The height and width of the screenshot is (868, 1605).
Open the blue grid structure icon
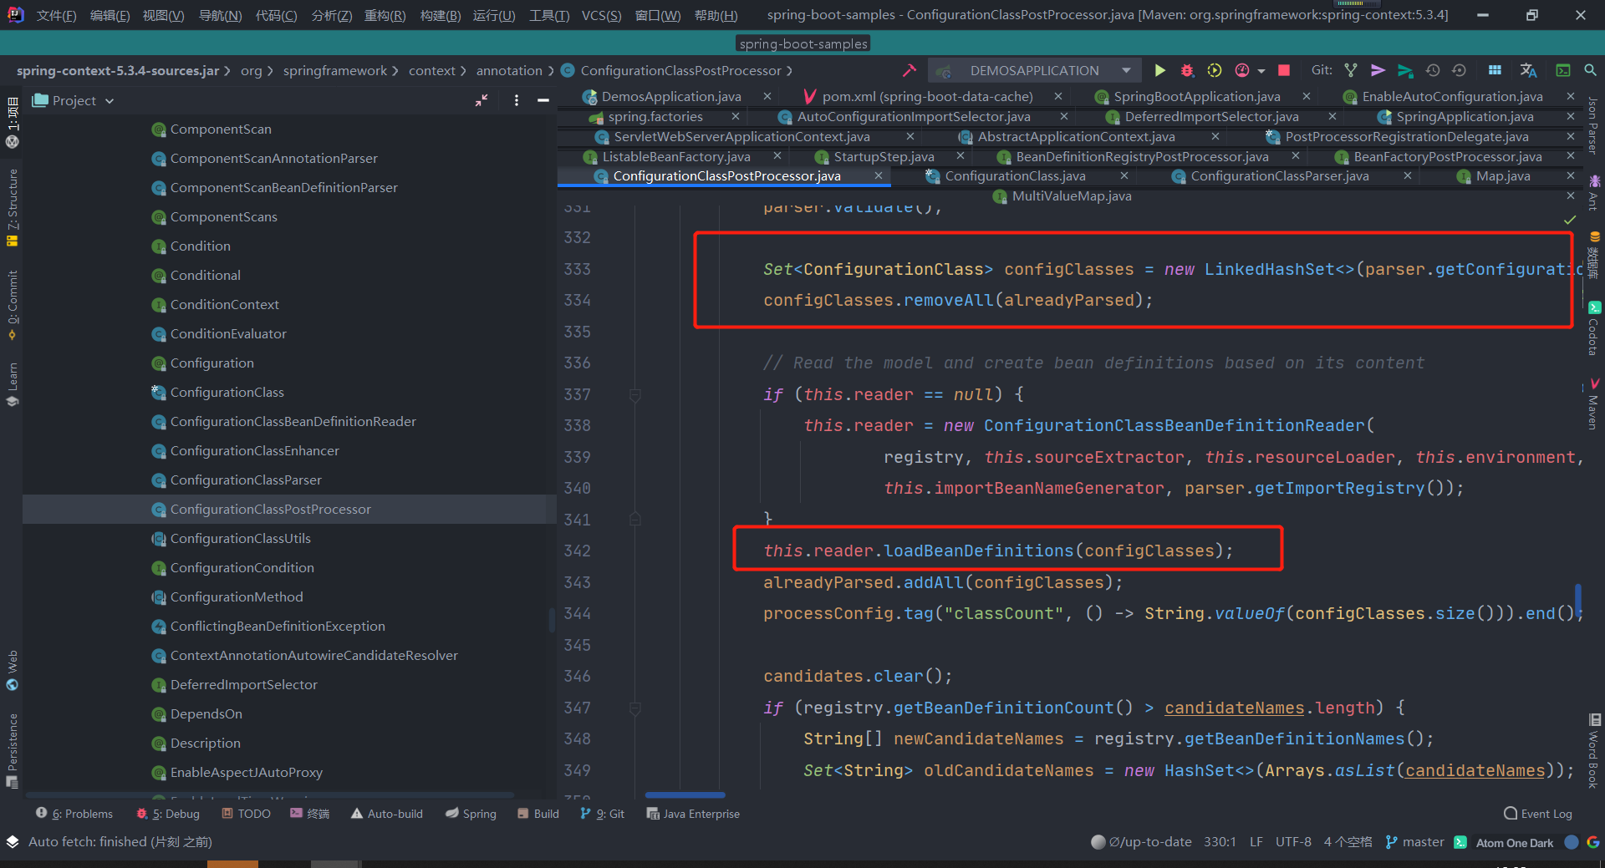pyautogui.click(x=1495, y=70)
